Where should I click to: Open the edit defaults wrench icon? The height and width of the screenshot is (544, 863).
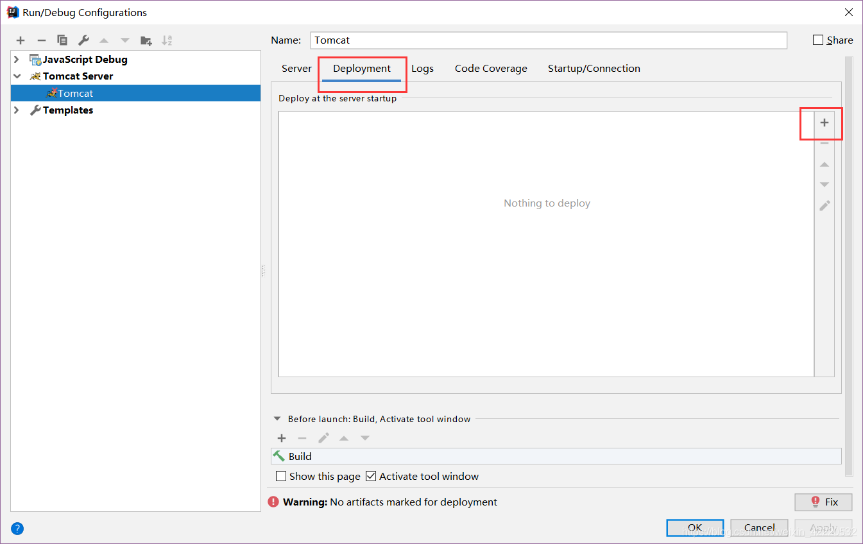click(x=83, y=40)
